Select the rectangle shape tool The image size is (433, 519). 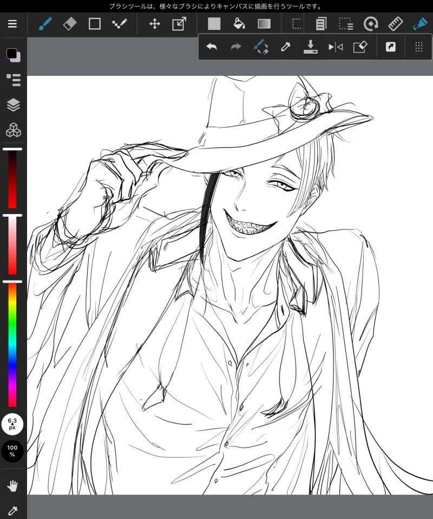point(95,24)
